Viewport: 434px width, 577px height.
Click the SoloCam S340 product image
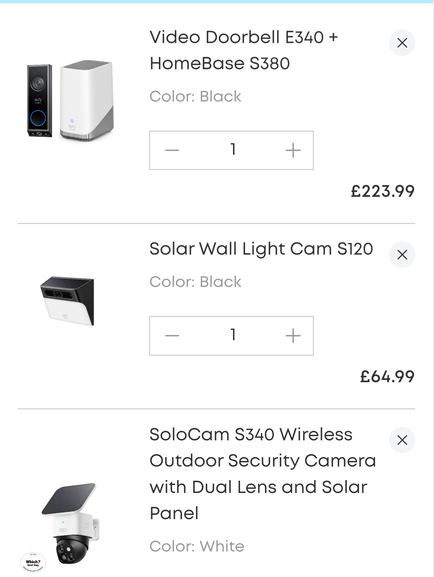click(70, 523)
